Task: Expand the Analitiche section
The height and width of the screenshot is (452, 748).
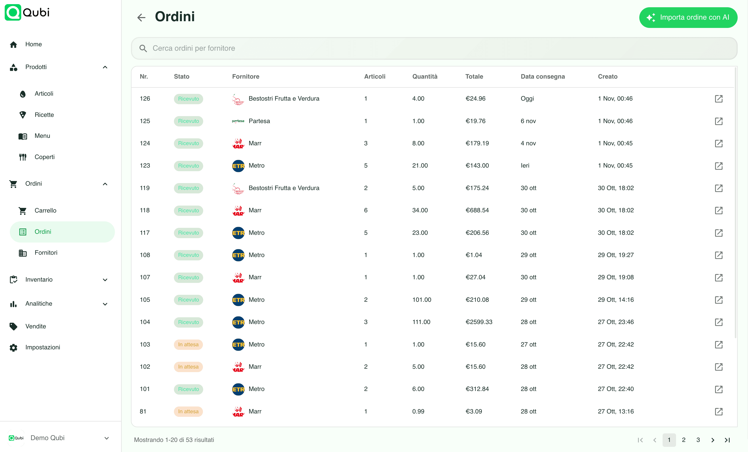Action: (x=105, y=304)
